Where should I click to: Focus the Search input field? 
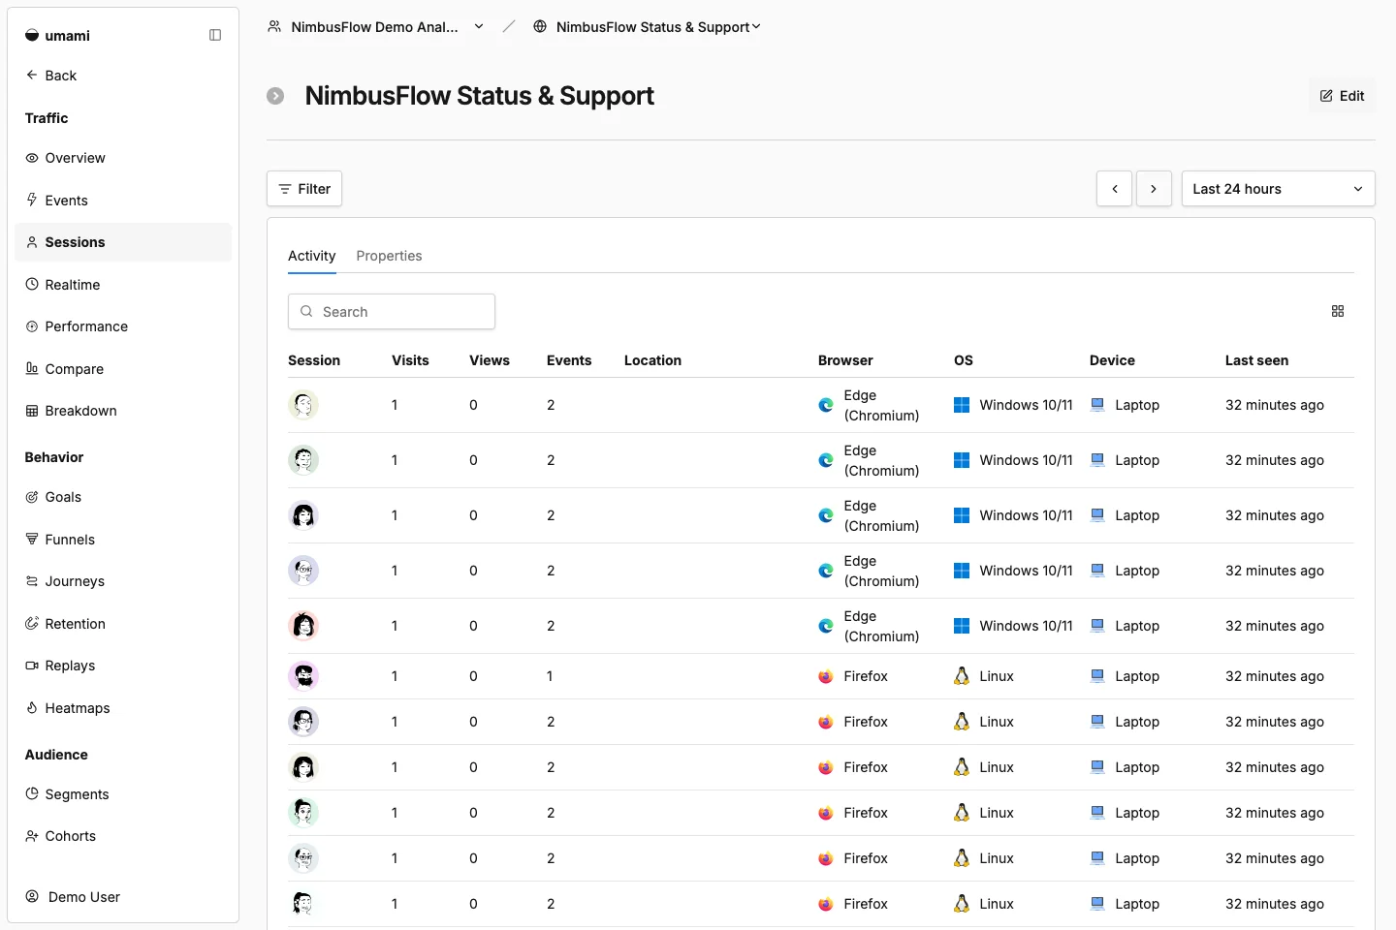(392, 312)
